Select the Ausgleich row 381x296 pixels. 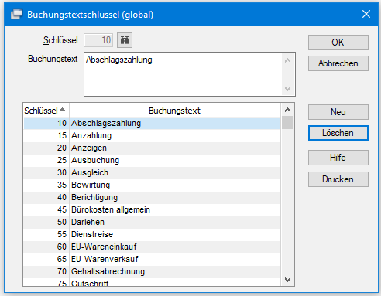(x=152, y=172)
